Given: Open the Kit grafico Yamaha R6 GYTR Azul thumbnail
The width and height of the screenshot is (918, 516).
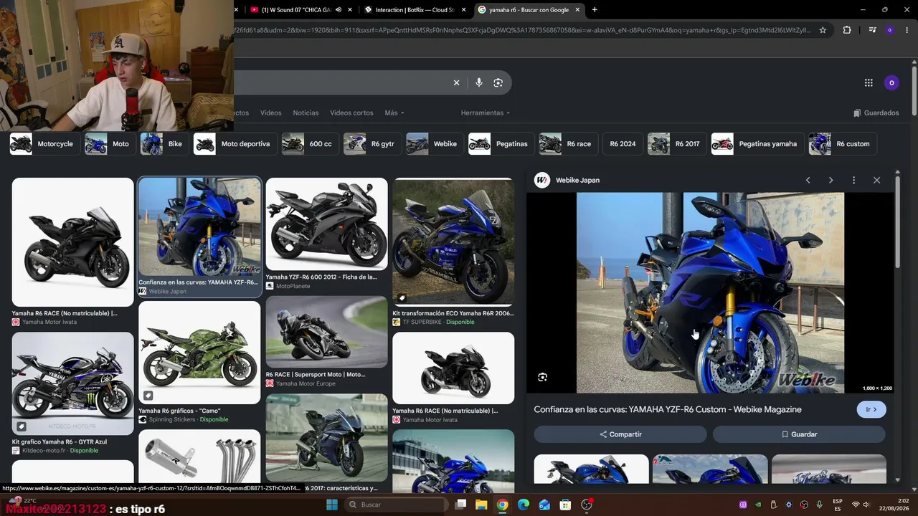Looking at the screenshot, I should click(x=72, y=383).
